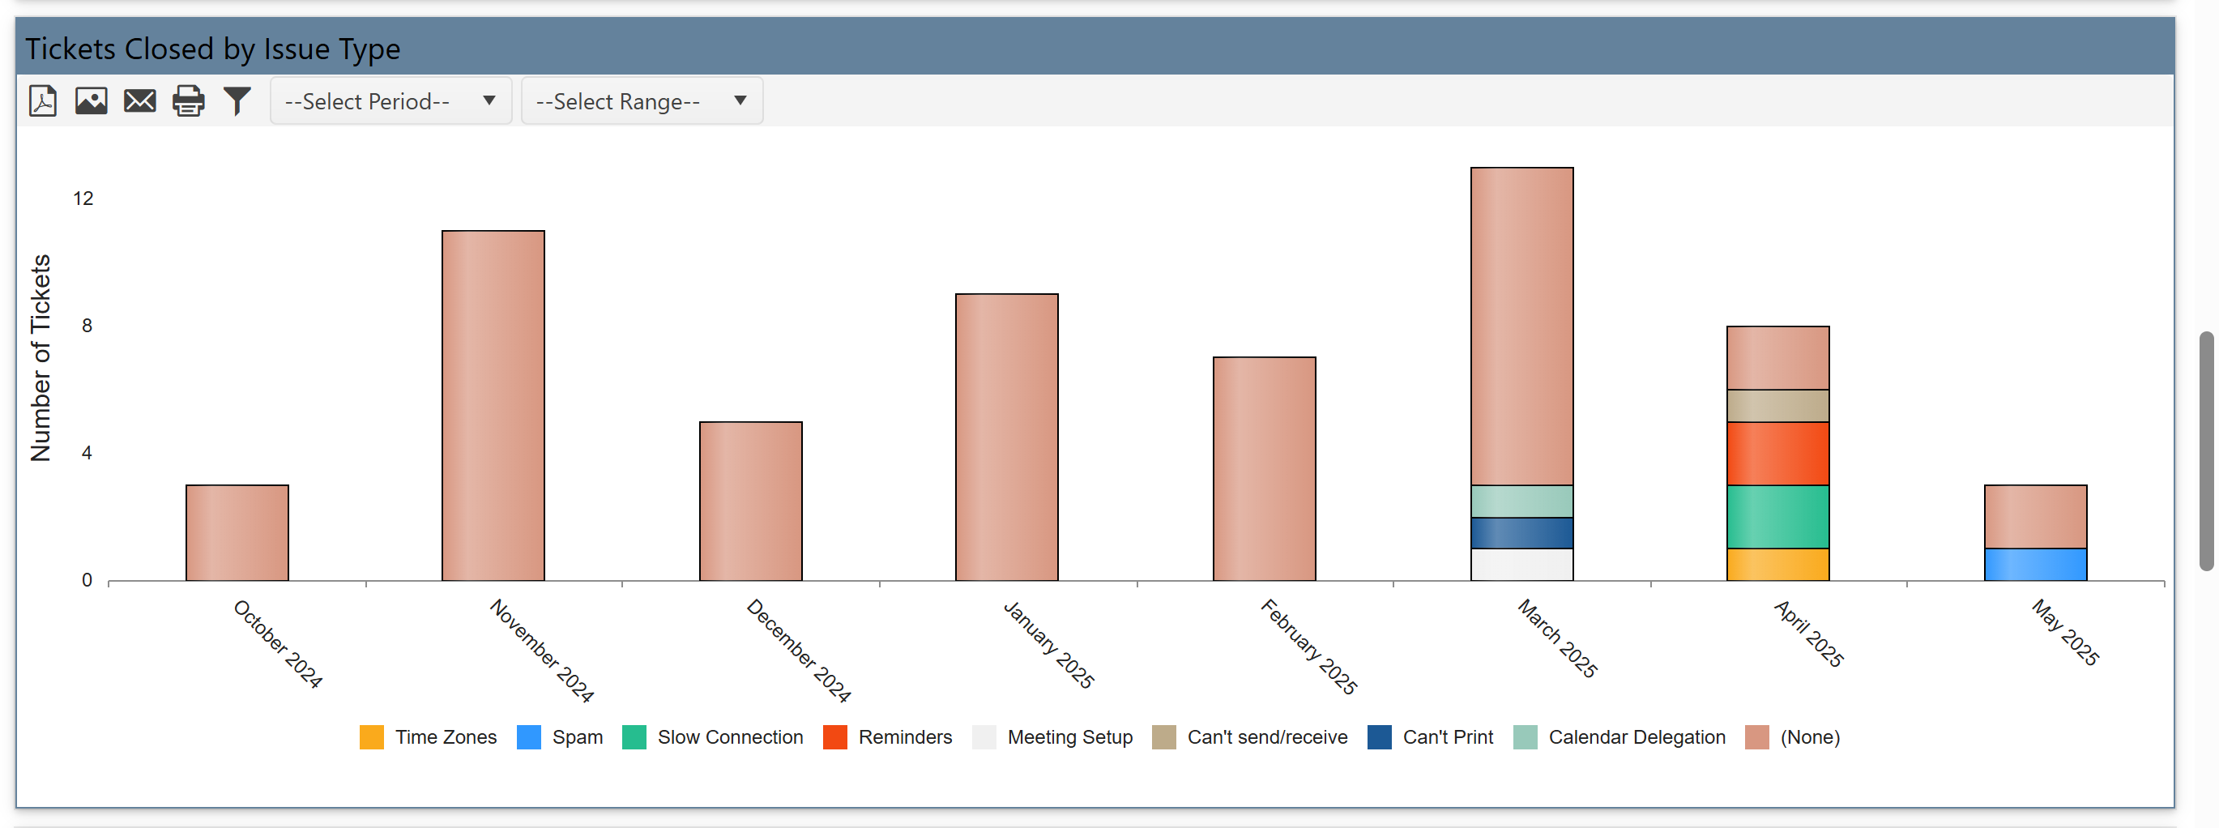Print the Tickets Closed chart
Image resolution: width=2219 pixels, height=828 pixels.
188,100
